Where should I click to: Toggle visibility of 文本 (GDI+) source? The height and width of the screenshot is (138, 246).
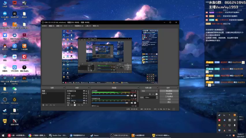point(84,96)
